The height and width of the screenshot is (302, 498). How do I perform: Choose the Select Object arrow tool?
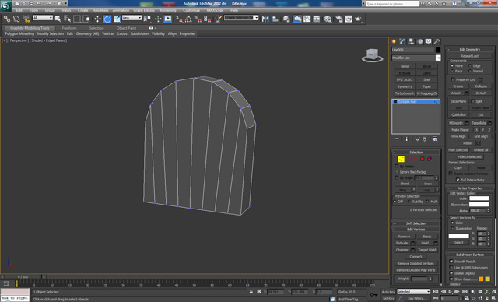tap(58, 19)
